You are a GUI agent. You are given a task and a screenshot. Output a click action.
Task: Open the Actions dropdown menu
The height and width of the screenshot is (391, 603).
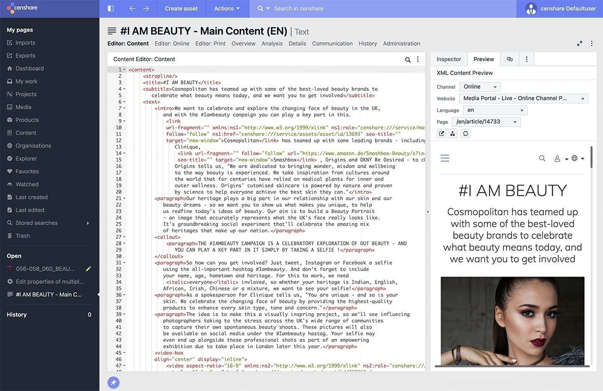point(227,9)
